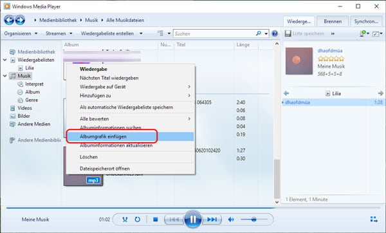Image resolution: width=386 pixels, height=233 pixels.
Task: Click in the Suchen search field
Action: point(214,33)
